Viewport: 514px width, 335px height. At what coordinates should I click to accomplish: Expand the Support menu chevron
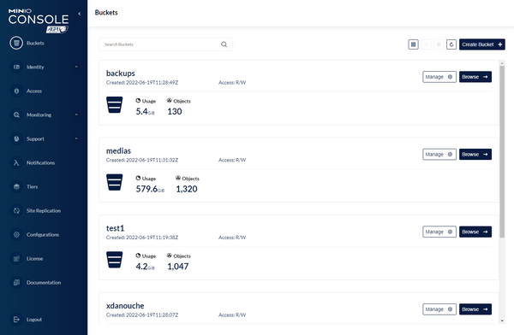tap(76, 138)
